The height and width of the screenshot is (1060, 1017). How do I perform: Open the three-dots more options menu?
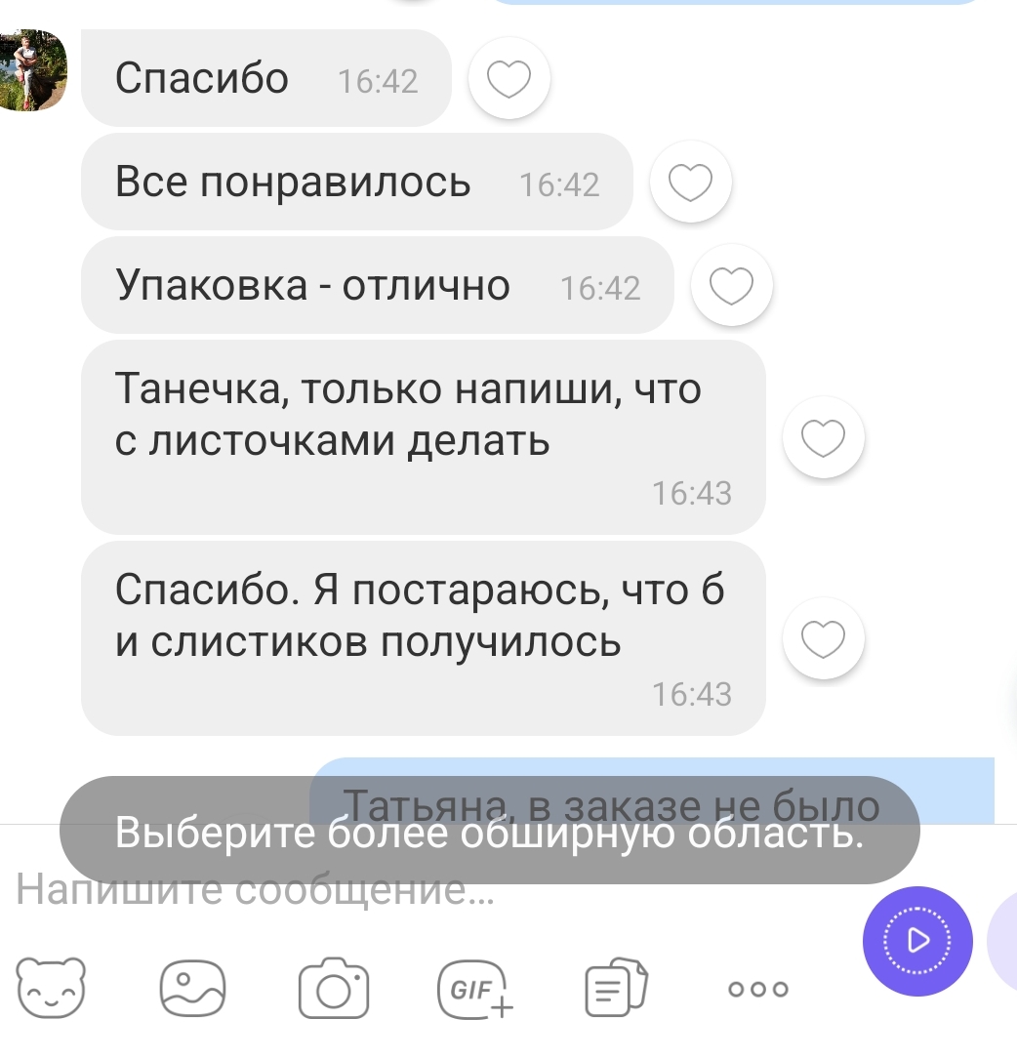click(x=758, y=989)
